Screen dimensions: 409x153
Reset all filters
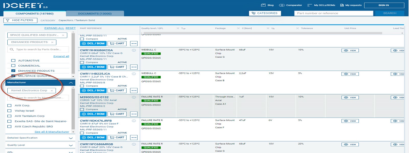pyautogui.click(x=71, y=28)
